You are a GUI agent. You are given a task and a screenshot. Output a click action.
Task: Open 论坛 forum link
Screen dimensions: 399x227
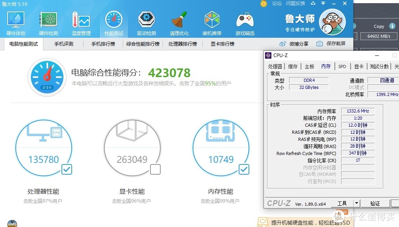[277, 3]
